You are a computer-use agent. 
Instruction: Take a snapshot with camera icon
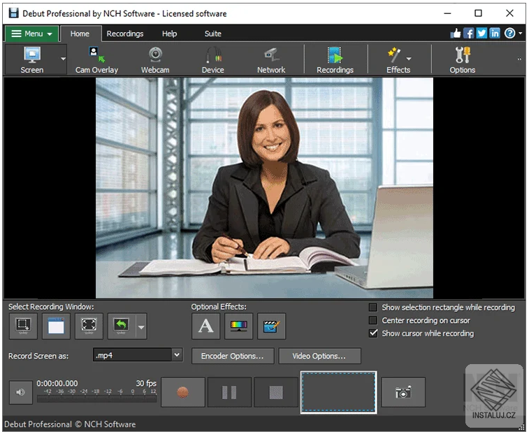coord(403,393)
